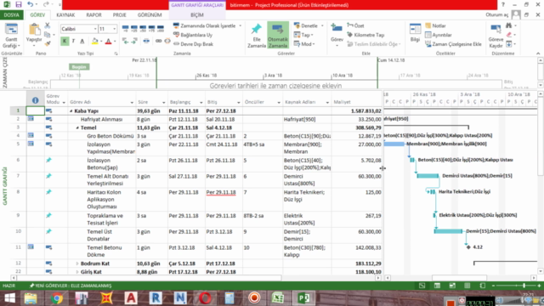Click Zaman Çizelgesine Ekle button
This screenshot has width=544, height=306.
(453, 44)
